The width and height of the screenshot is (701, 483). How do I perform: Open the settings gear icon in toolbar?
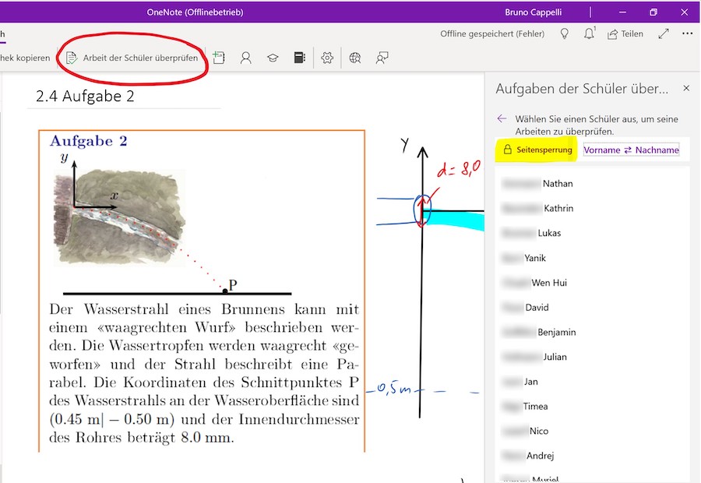[327, 58]
